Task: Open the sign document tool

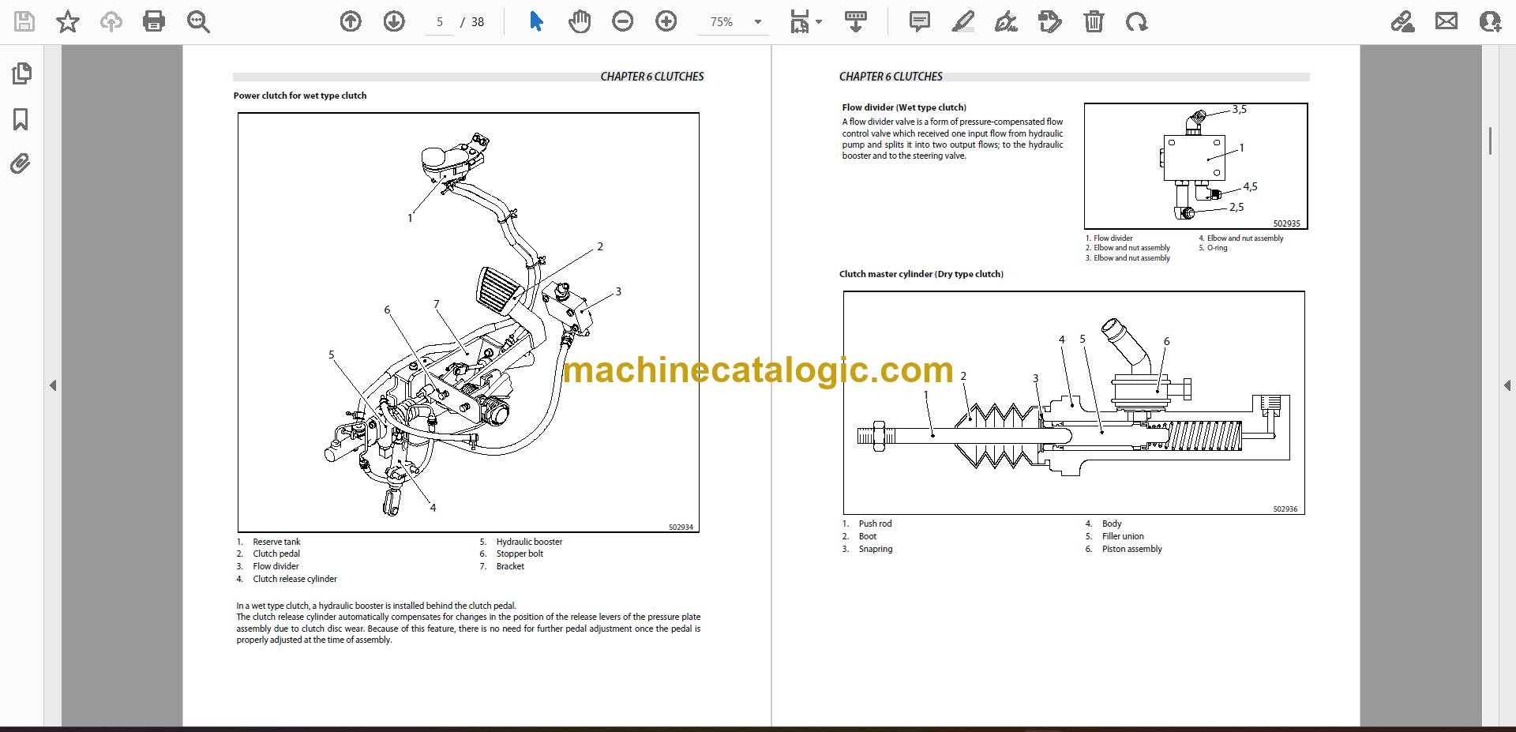Action: [1006, 21]
